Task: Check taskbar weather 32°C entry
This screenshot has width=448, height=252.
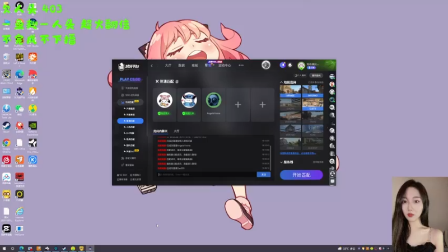Action: 347,249
